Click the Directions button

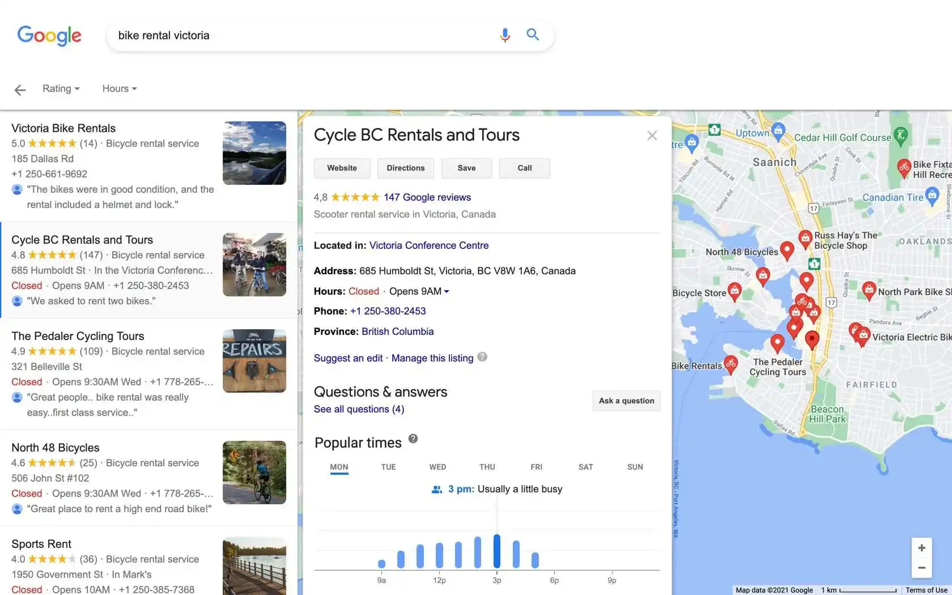coord(406,168)
